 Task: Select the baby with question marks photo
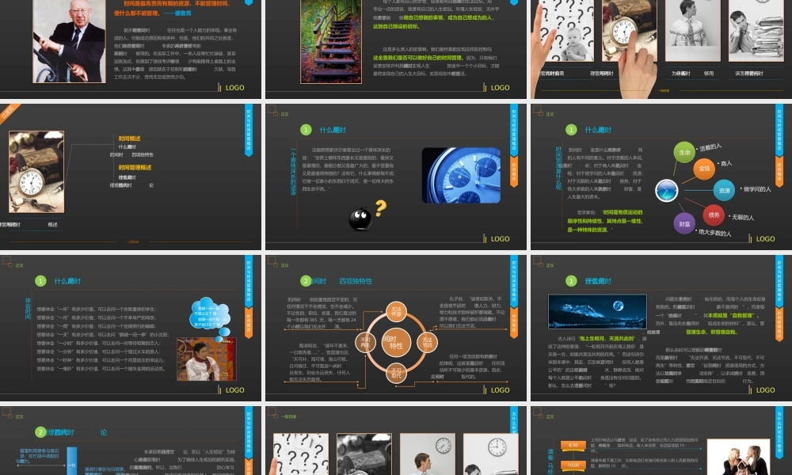(x=567, y=30)
